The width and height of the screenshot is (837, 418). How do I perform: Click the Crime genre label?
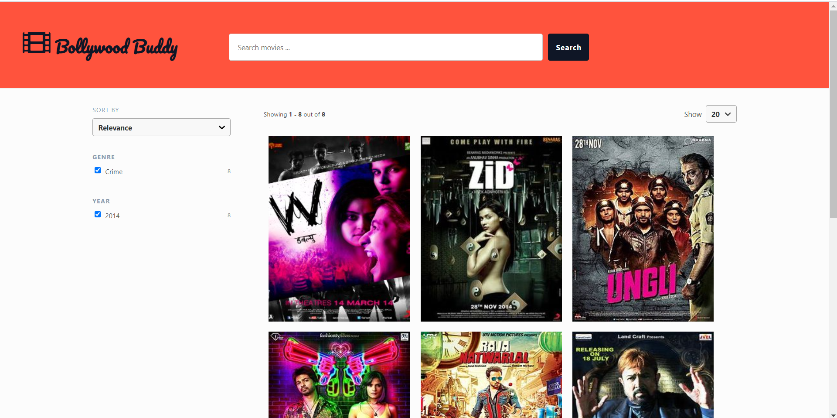coord(114,172)
